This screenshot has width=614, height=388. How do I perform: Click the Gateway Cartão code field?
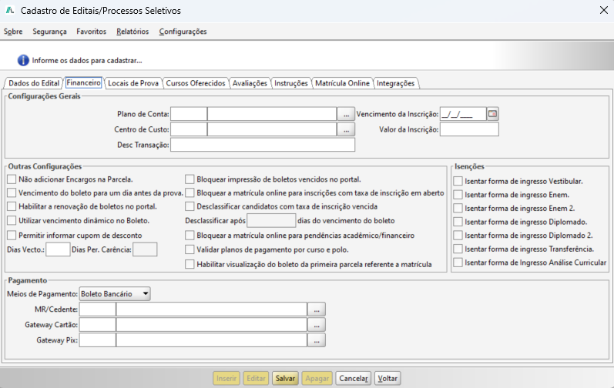pyautogui.click(x=98, y=325)
